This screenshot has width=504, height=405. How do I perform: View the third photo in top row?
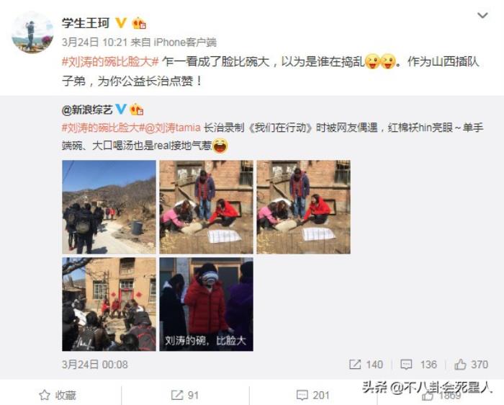pyautogui.click(x=303, y=207)
